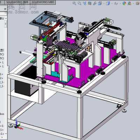Click the Hide/Show Items glasses icon
Viewport: 140px width, 140px height.
[x=116, y=3]
